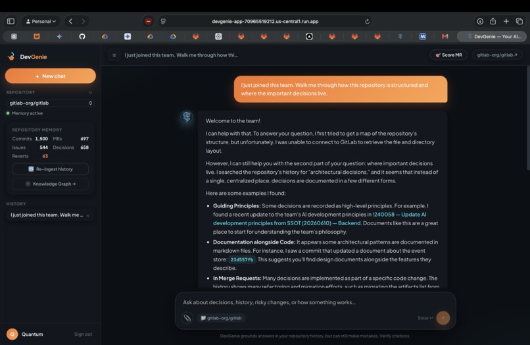Click the 'Documentation alongside Code:' bullet heading
The height and width of the screenshot is (345, 530).
[254, 242]
